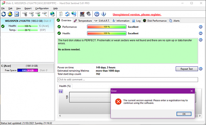
Task: Click the expired version error message text
Action: click(155, 102)
